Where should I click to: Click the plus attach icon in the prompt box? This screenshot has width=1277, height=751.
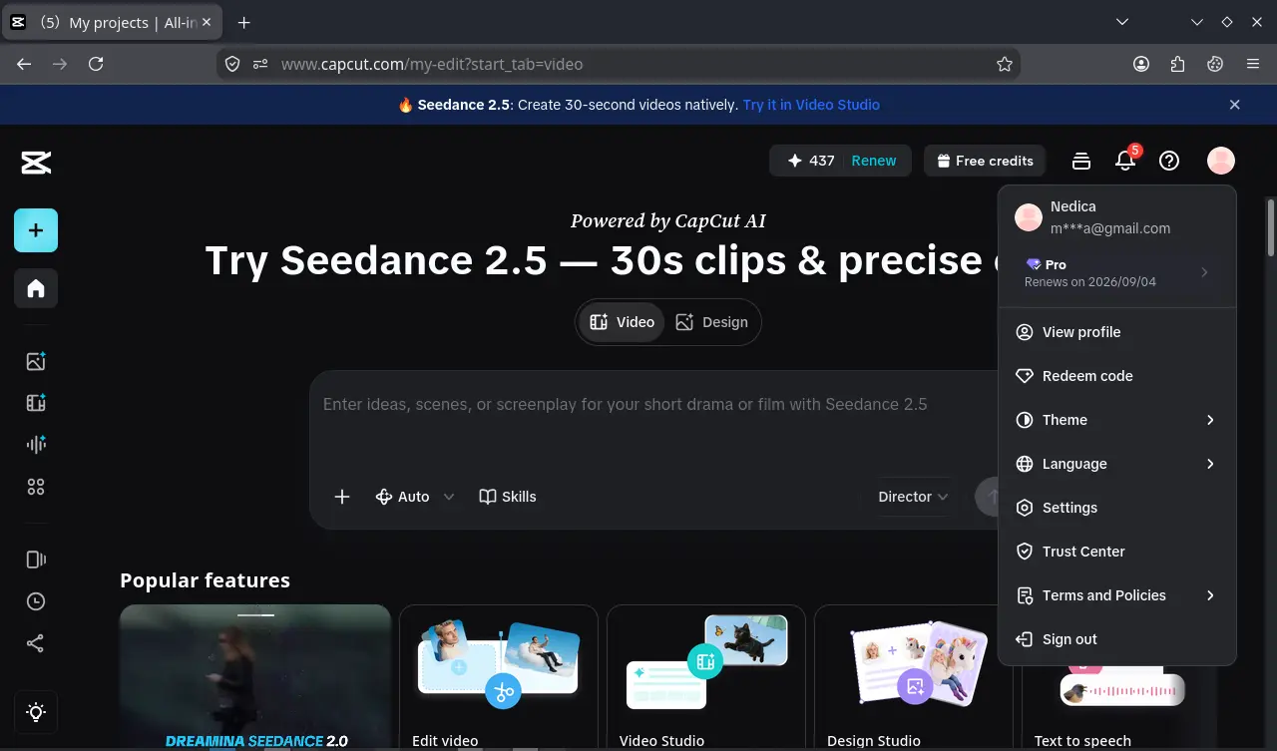342,497
